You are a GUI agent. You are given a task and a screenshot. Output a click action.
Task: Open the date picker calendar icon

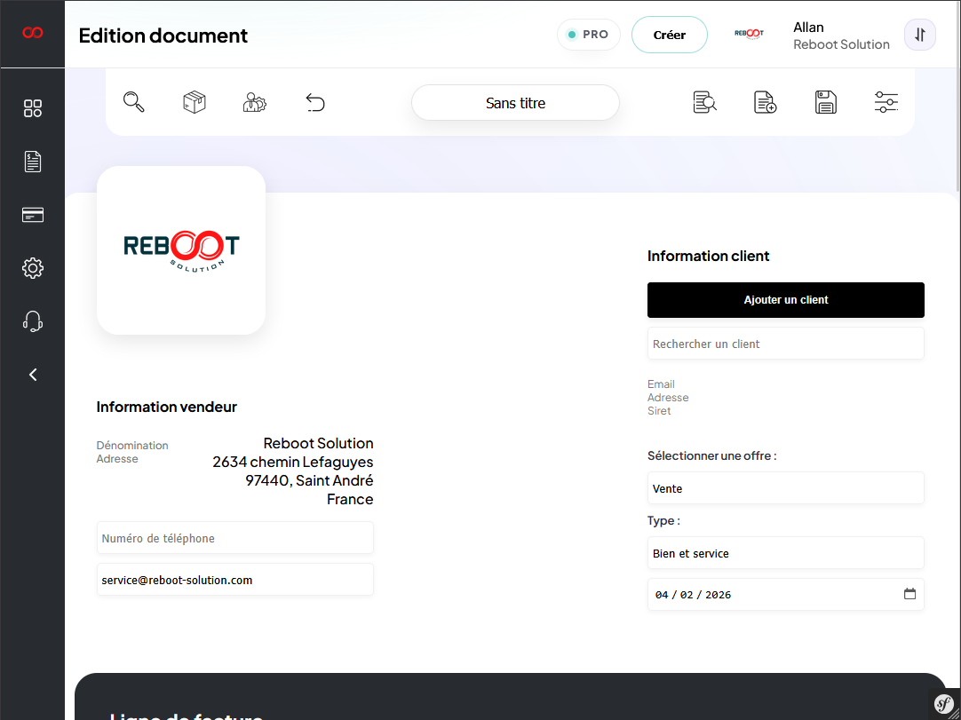pos(909,594)
